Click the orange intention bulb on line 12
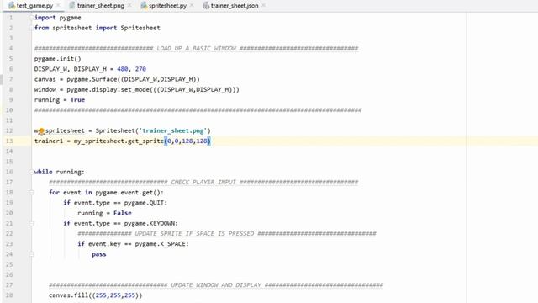The height and width of the screenshot is (303, 538). pos(41,131)
